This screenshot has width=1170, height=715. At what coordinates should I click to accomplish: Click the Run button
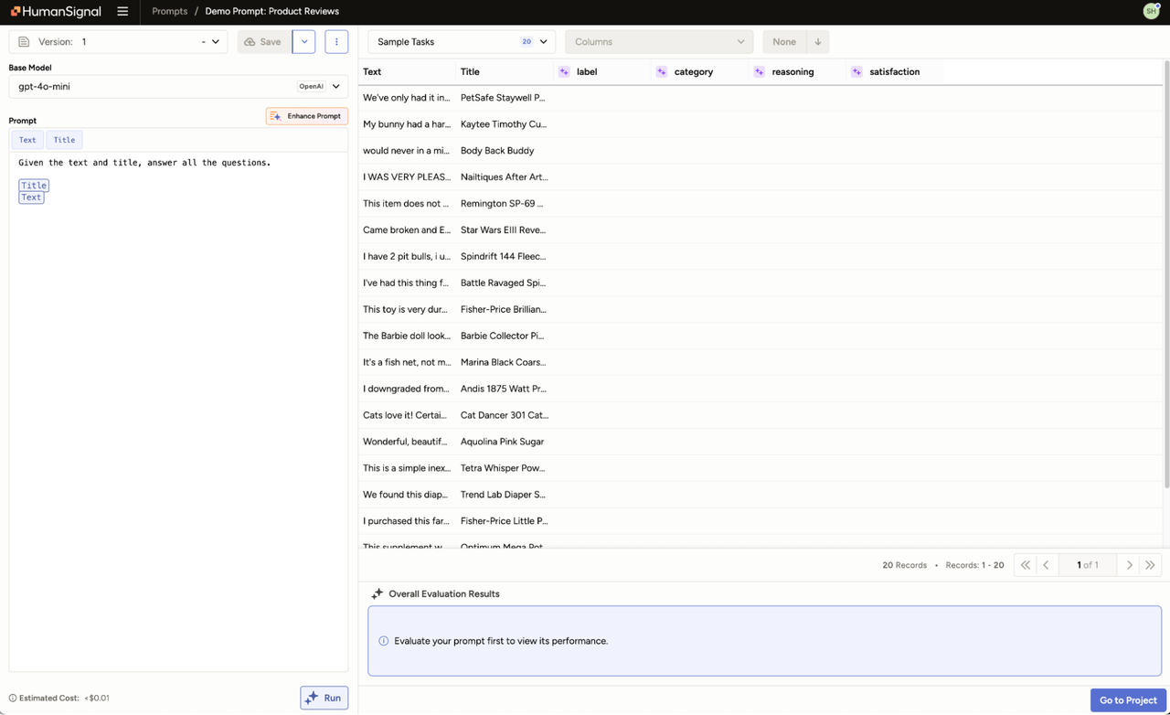(x=324, y=697)
